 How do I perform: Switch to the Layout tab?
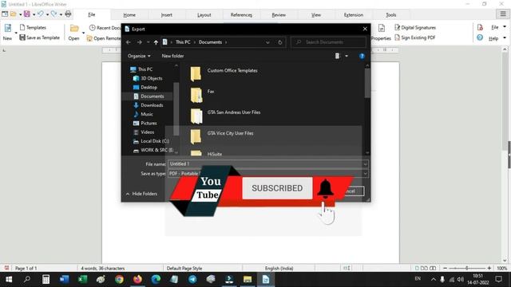pos(204,15)
